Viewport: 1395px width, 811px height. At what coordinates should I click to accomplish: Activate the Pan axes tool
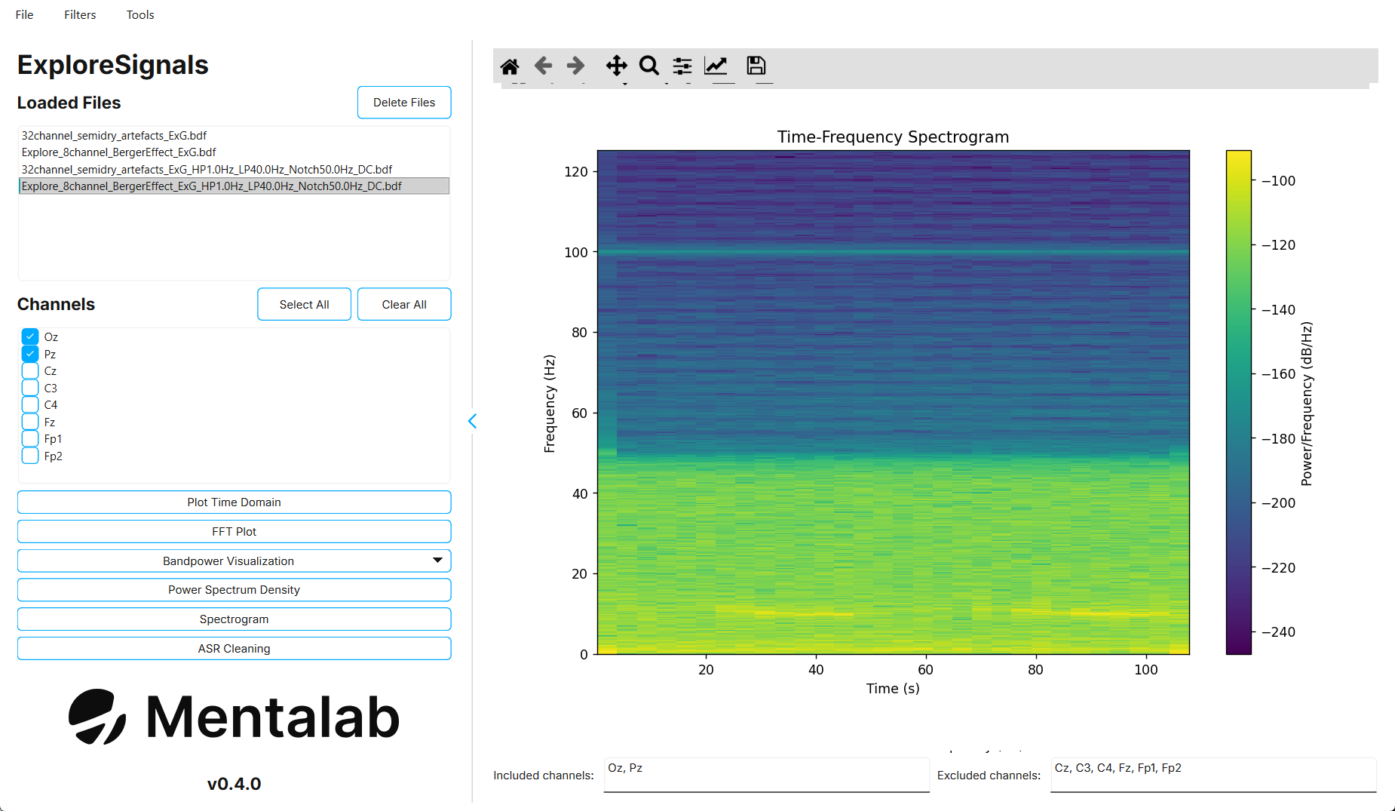617,66
